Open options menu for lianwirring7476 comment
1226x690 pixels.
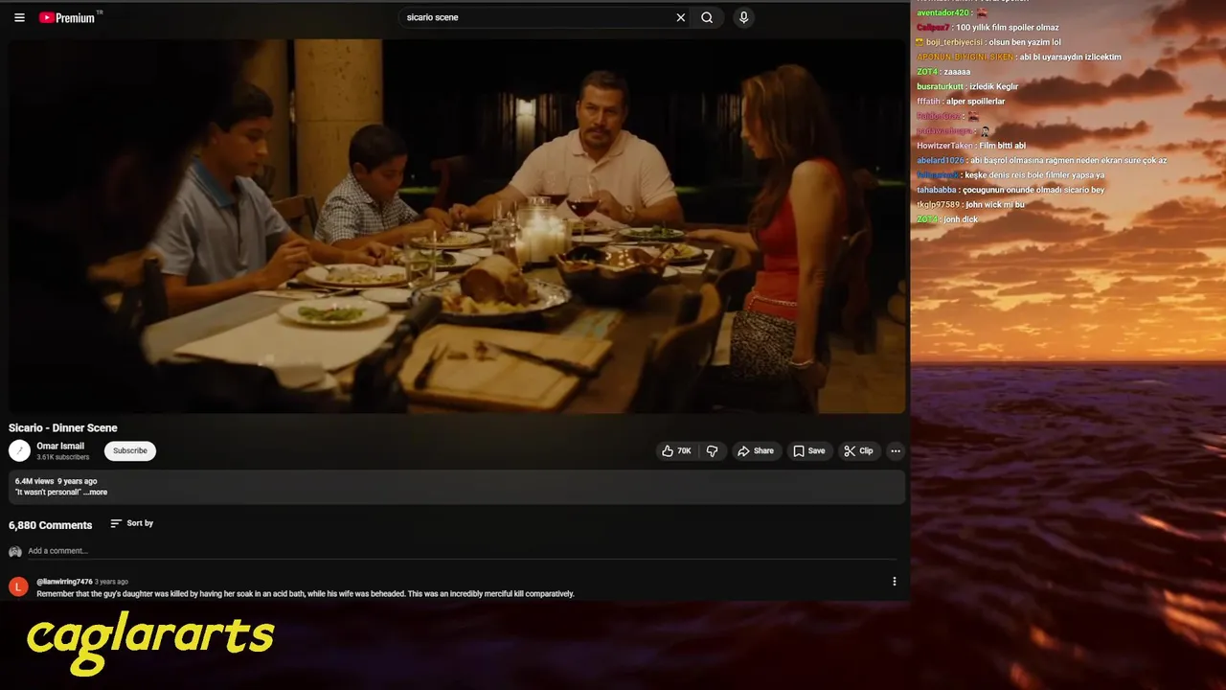pos(895,582)
